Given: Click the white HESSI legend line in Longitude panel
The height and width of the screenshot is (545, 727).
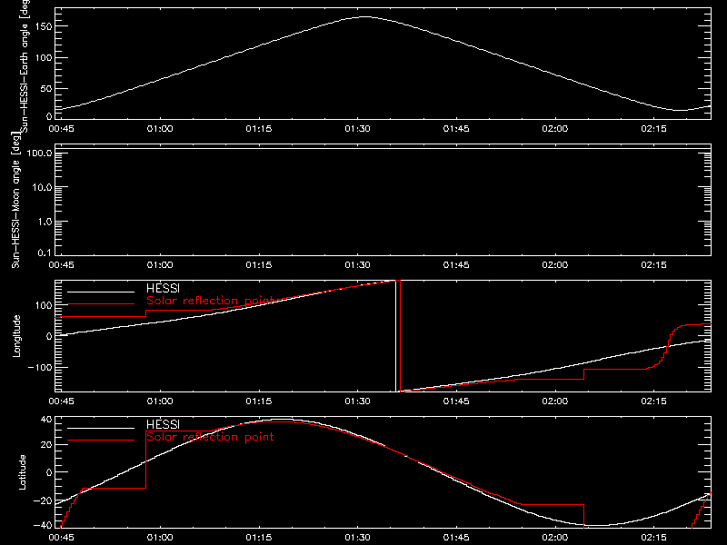Looking at the screenshot, I should [101, 292].
